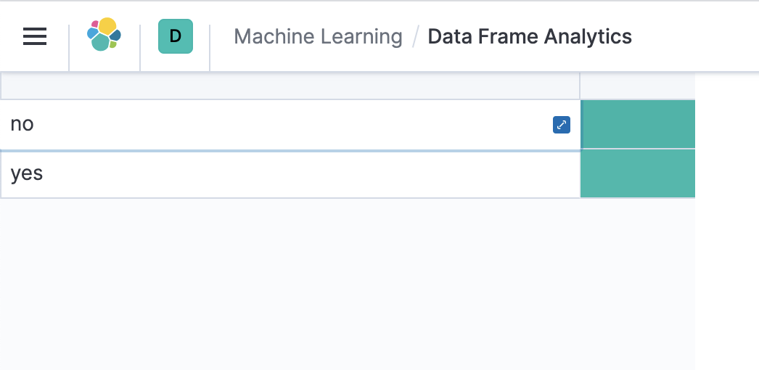Viewport: 759px width, 370px height.
Task: Select the "no" row label cell
Action: tap(276, 125)
